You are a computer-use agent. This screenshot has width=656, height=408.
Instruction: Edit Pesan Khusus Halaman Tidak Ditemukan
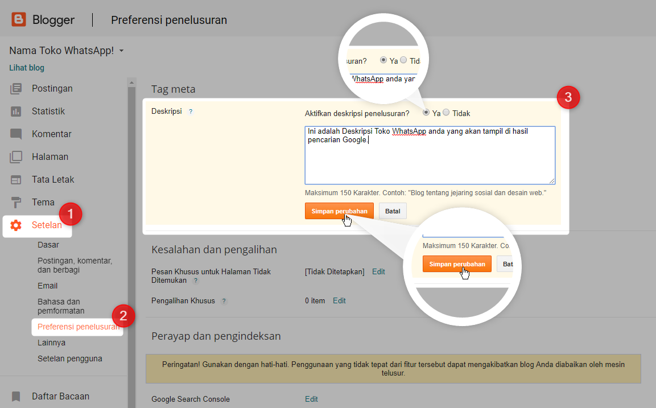point(378,271)
